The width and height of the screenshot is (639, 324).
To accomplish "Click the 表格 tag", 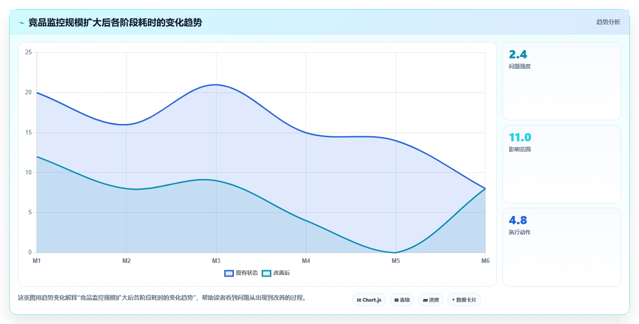I will pos(402,300).
